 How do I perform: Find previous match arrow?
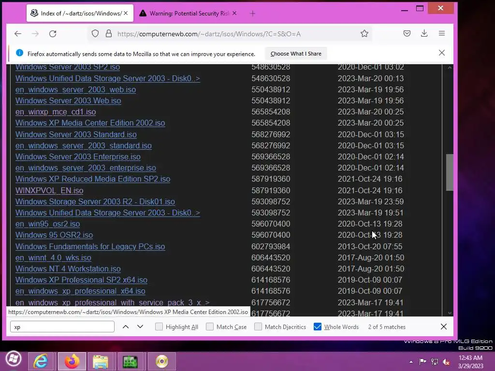coord(126,327)
